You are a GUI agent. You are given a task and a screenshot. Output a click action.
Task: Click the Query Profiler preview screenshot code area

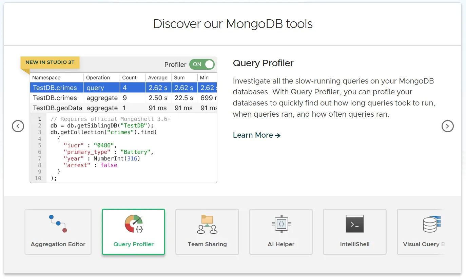pos(123,148)
